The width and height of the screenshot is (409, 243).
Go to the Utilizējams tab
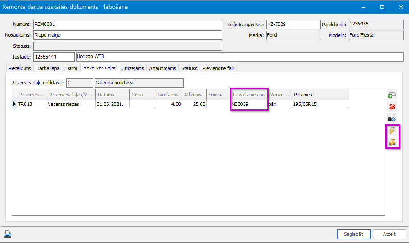132,68
